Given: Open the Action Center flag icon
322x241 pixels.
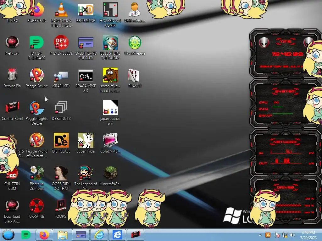Looking at the screenshot, I should (x=277, y=235).
